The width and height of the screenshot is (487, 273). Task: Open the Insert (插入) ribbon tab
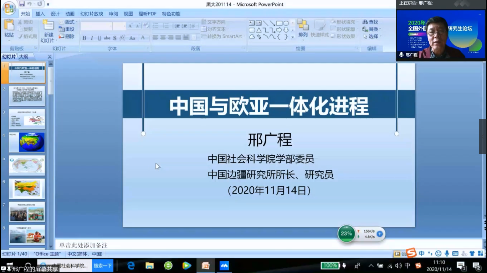click(x=40, y=14)
